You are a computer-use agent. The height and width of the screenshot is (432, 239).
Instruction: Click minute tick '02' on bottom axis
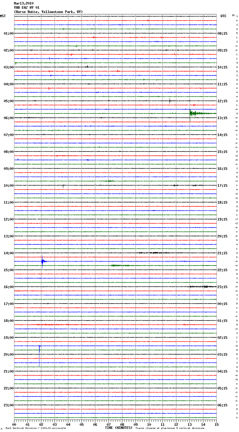(41, 424)
